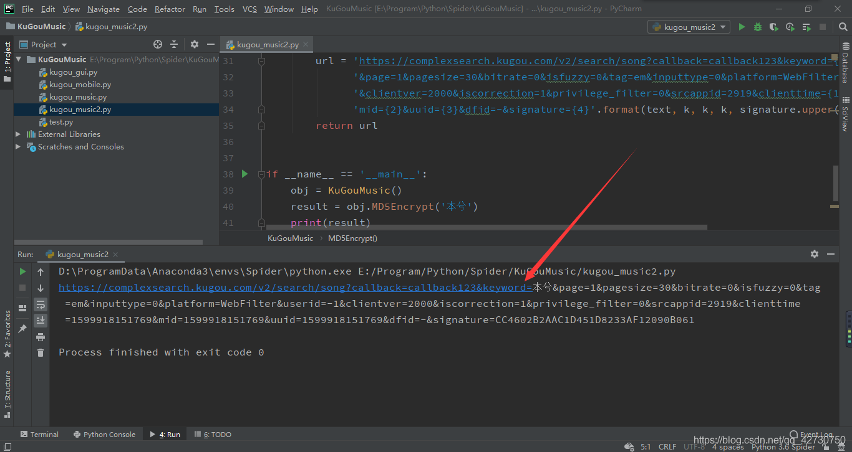Toggle soft-wrap in the run console
The height and width of the screenshot is (452, 852).
click(x=41, y=304)
